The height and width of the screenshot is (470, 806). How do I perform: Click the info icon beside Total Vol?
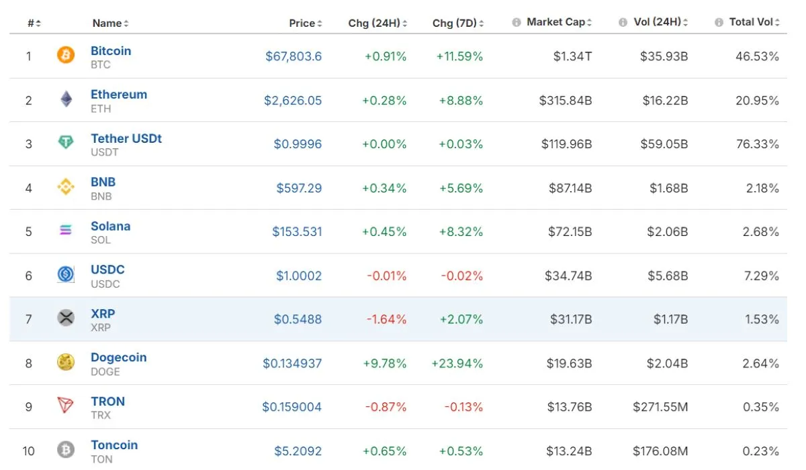pyautogui.click(x=719, y=22)
